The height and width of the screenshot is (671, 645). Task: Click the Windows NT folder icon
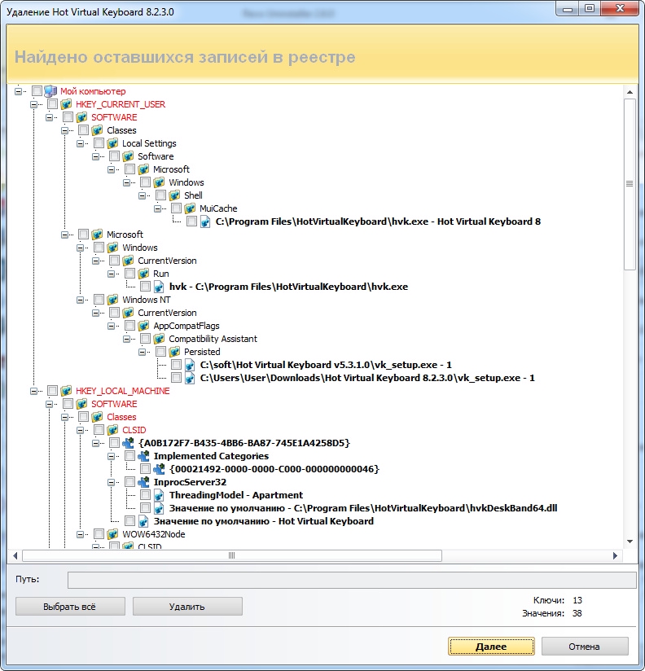click(112, 300)
